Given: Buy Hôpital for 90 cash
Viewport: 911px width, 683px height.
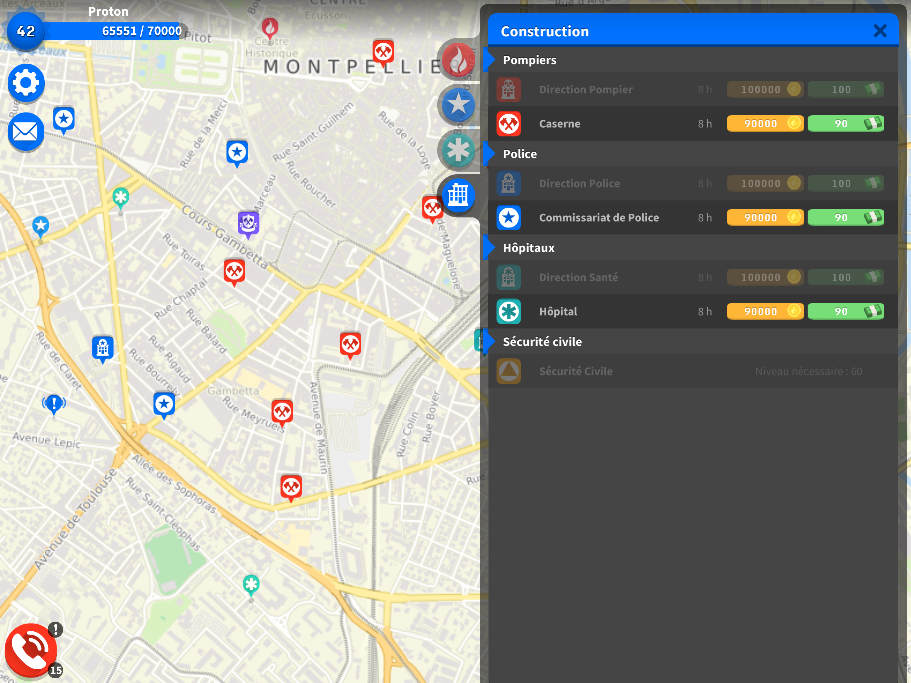Looking at the screenshot, I should point(846,311).
